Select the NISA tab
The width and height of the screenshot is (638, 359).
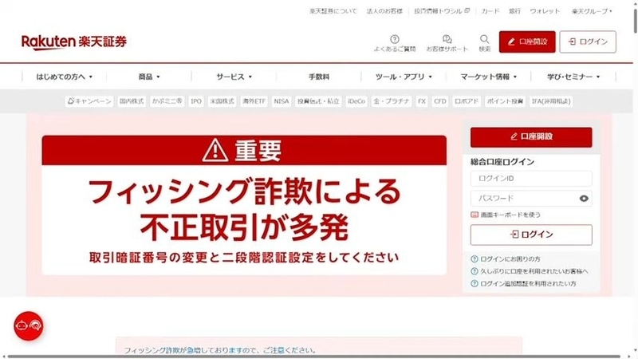[x=282, y=101]
